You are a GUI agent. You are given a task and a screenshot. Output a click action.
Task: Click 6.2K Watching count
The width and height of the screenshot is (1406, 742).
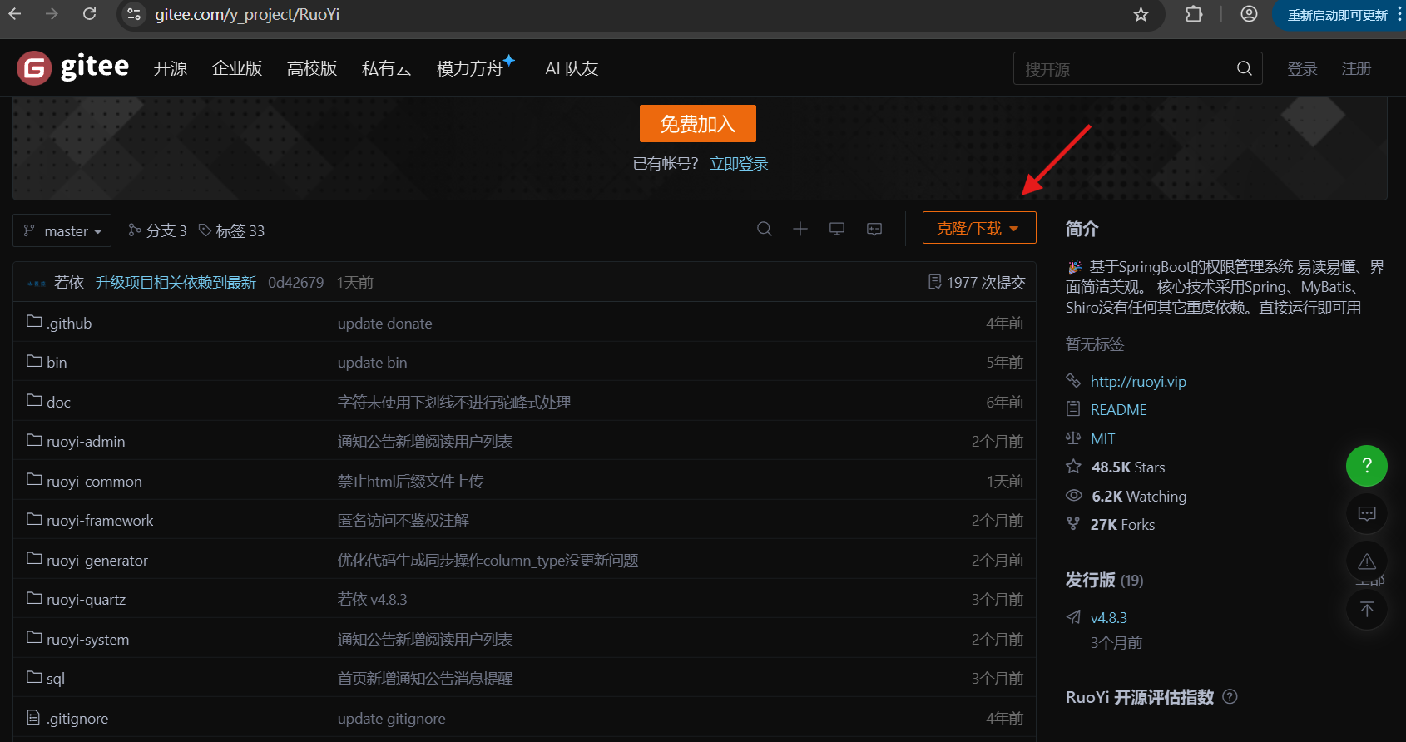coord(1139,496)
